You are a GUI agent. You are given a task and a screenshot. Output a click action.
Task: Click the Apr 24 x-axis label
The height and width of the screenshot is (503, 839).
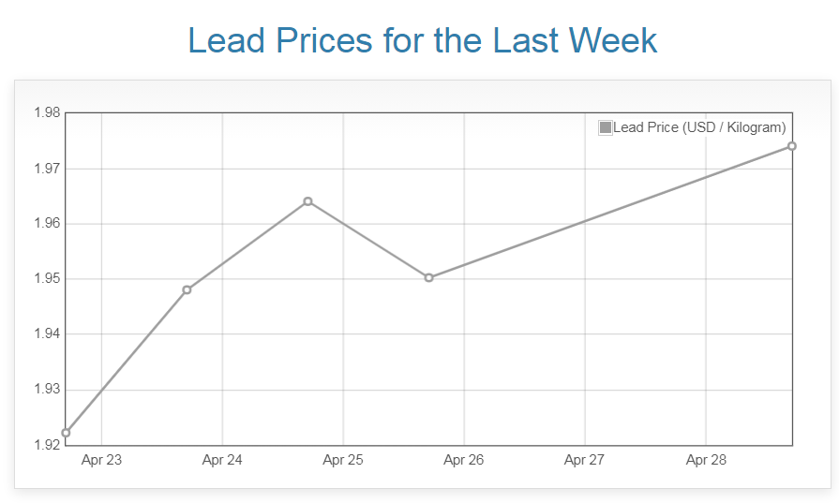pos(222,460)
